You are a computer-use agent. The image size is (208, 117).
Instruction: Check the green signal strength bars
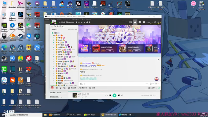tap(159, 88)
